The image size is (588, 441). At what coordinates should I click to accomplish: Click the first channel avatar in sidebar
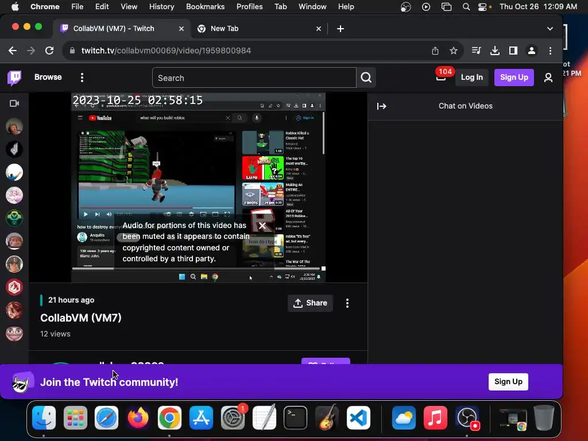click(x=14, y=126)
